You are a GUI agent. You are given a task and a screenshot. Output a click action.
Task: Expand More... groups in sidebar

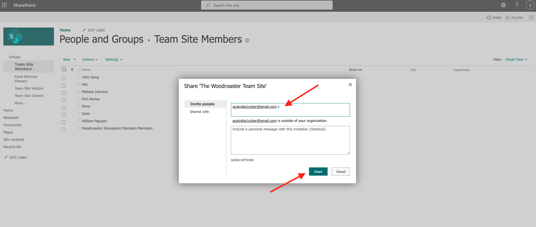click(x=20, y=103)
